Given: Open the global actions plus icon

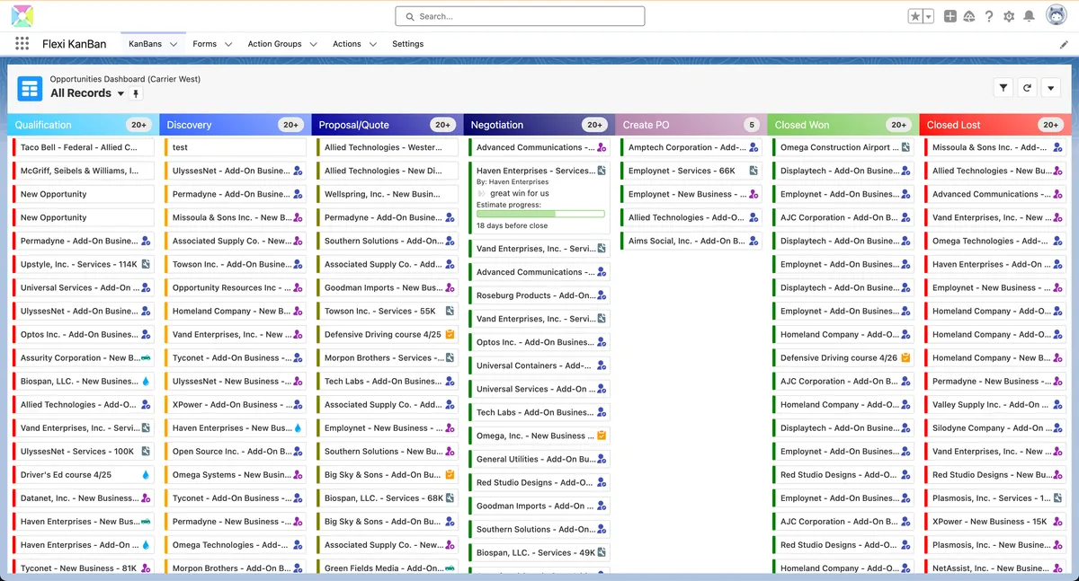Looking at the screenshot, I should pos(950,16).
